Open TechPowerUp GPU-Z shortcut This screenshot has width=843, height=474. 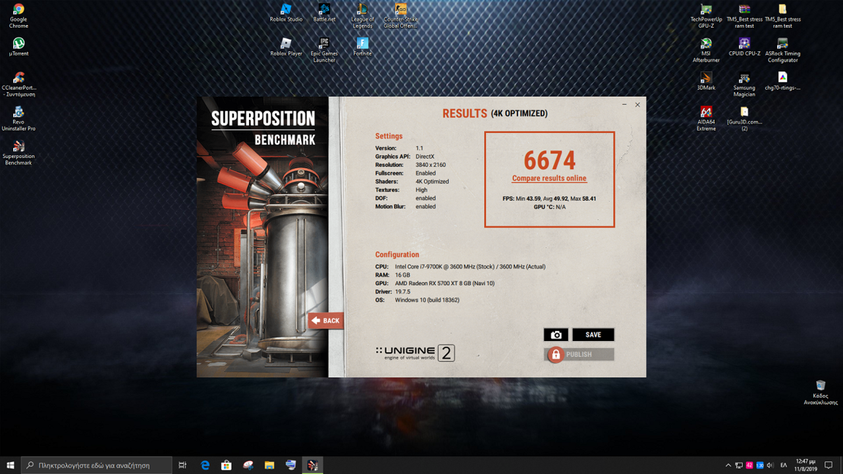706,16
